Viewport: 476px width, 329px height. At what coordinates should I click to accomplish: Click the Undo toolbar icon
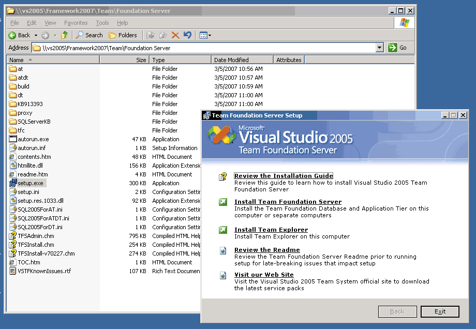188,35
